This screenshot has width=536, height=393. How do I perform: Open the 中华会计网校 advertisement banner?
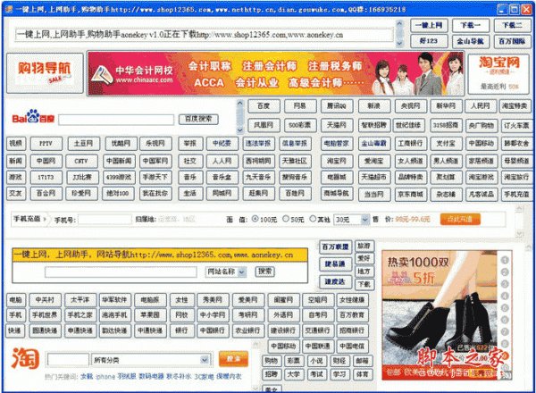click(x=275, y=73)
